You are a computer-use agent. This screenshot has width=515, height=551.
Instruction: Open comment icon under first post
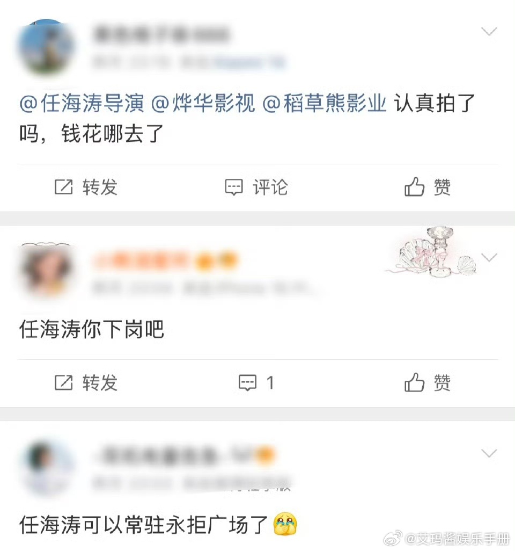(234, 187)
